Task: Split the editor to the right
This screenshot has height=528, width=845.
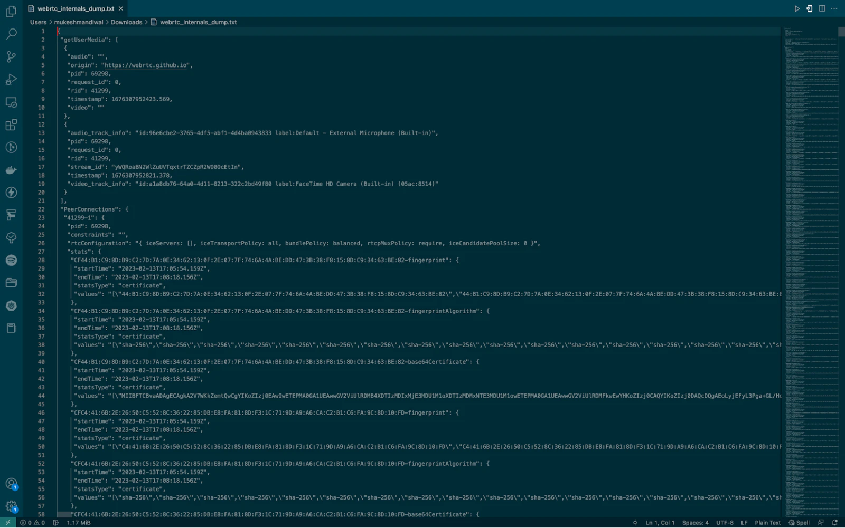Action: (822, 8)
